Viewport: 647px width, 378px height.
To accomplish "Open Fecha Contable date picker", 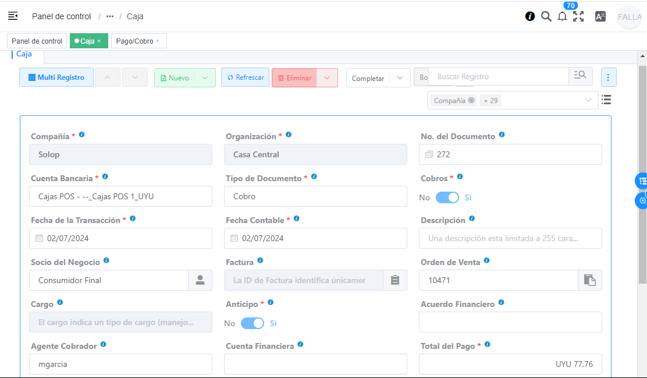I will [x=315, y=238].
